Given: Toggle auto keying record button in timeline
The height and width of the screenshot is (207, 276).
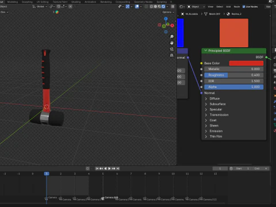Looking at the screenshot, I should tap(87, 168).
